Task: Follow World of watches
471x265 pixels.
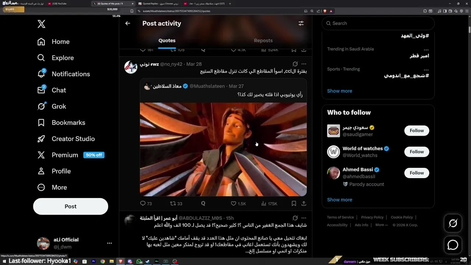Action: (417, 152)
